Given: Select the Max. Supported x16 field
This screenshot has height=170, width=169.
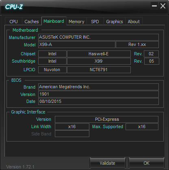Looking at the screenshot, I should [142, 126].
